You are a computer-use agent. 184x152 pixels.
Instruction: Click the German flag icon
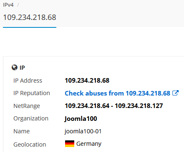[x=70, y=144]
